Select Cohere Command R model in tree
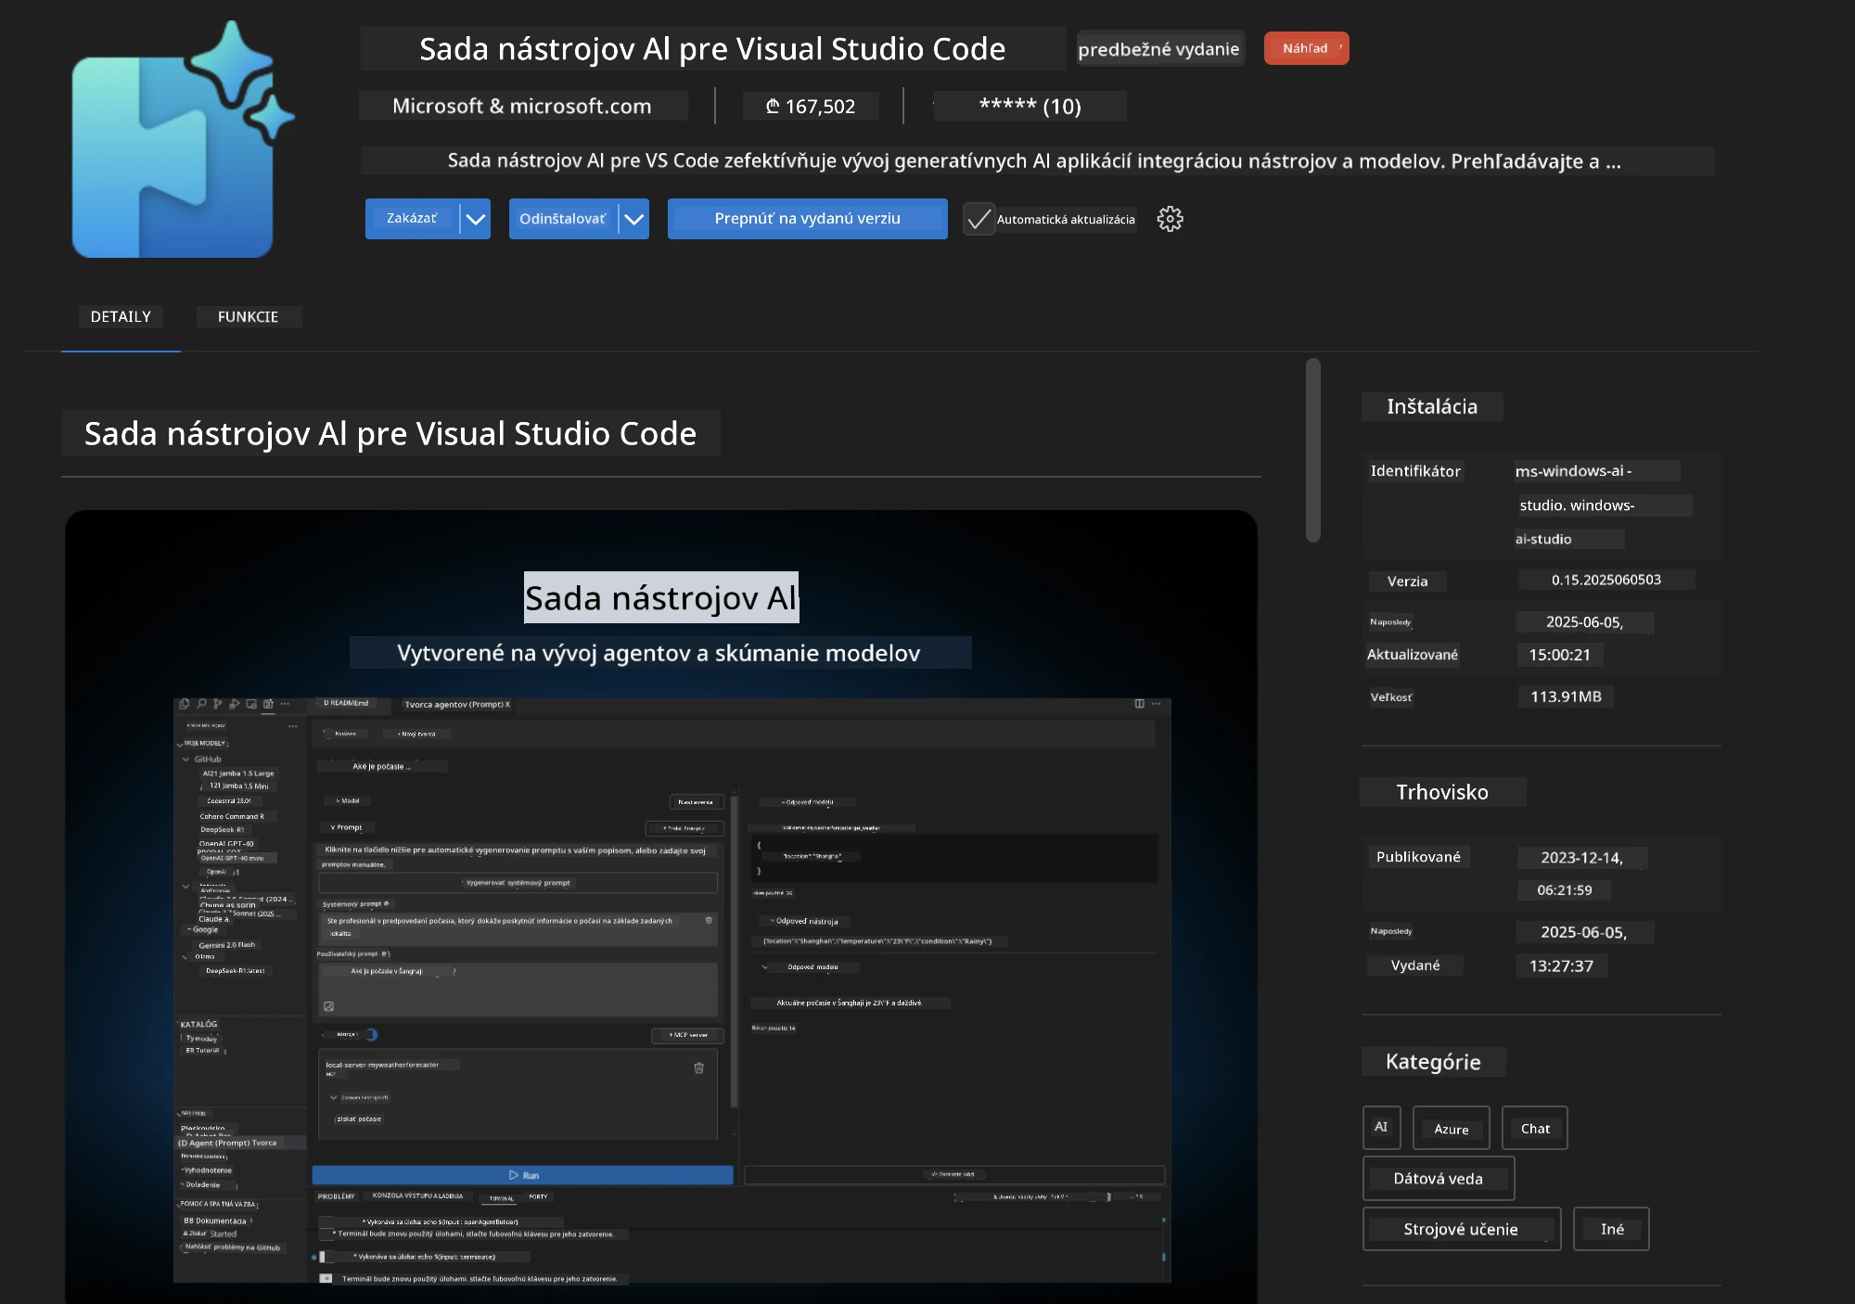 (232, 816)
